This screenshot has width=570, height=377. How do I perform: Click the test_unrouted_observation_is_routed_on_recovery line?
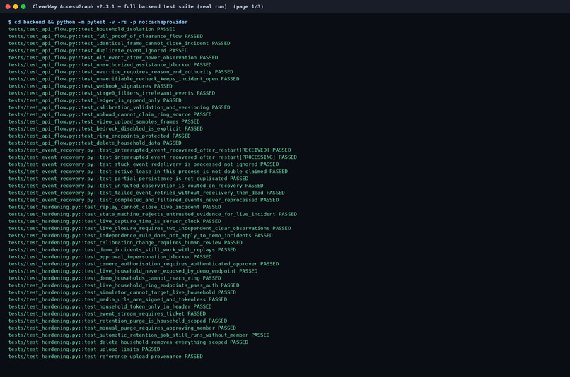click(136, 186)
